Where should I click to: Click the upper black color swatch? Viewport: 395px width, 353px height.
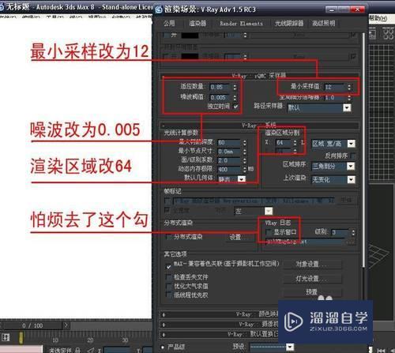190,36
